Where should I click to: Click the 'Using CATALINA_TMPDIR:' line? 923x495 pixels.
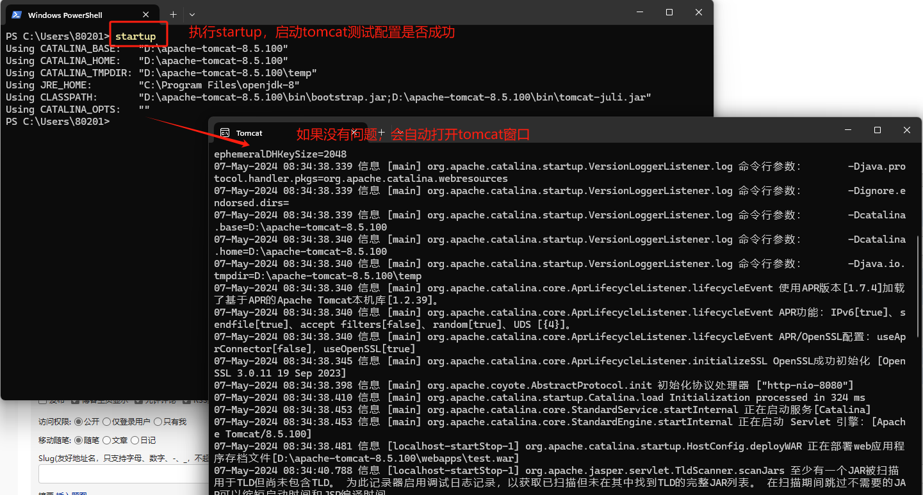(161, 73)
